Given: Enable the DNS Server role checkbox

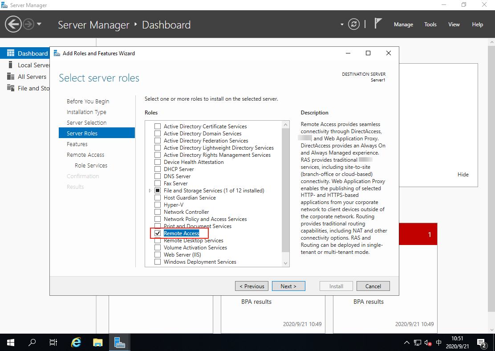Looking at the screenshot, I should 158,176.
